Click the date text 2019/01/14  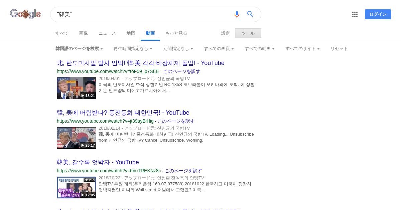tap(110, 128)
